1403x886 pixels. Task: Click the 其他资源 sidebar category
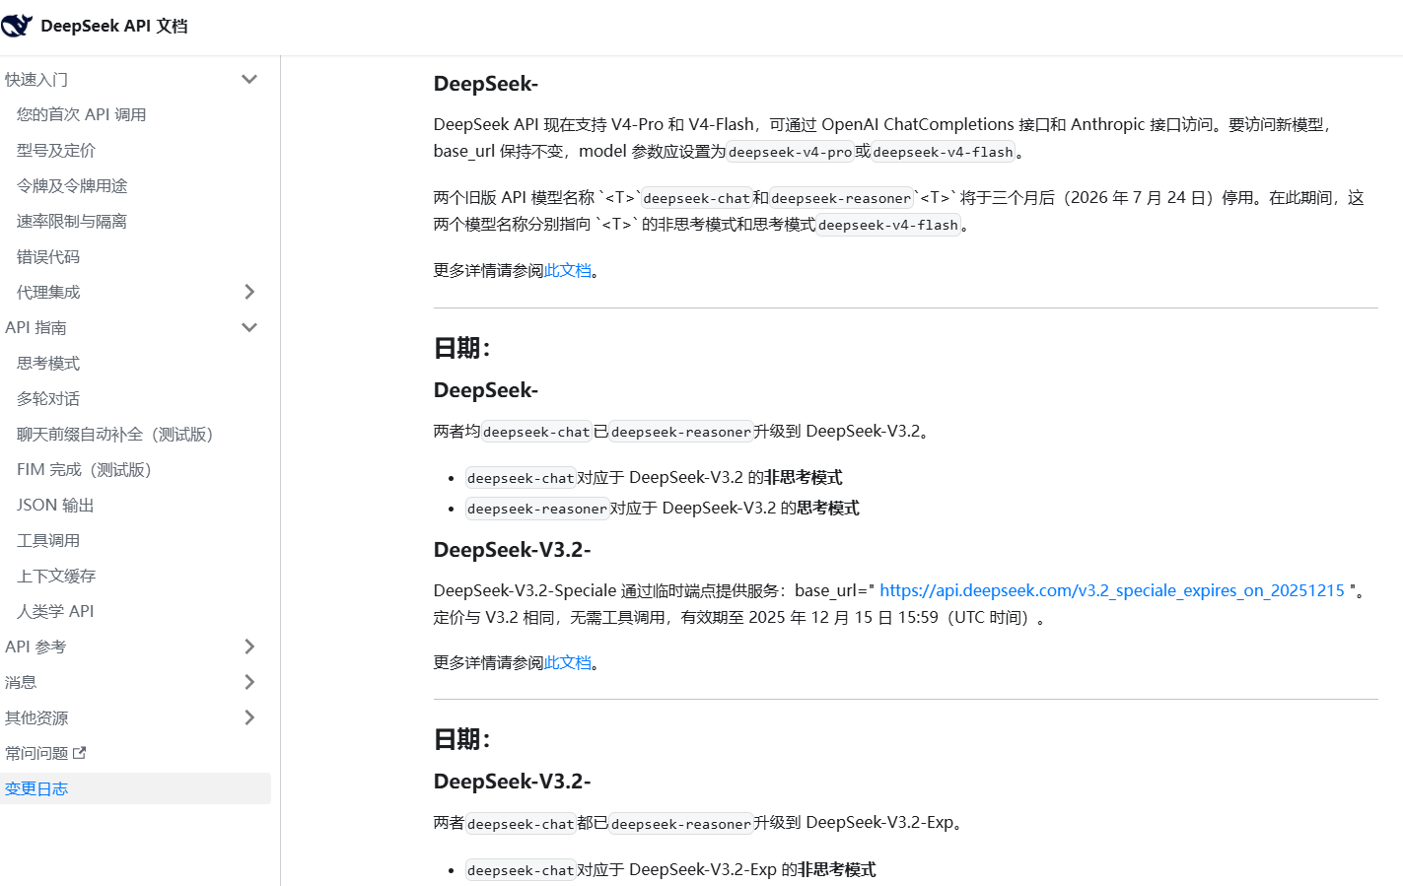click(x=36, y=717)
